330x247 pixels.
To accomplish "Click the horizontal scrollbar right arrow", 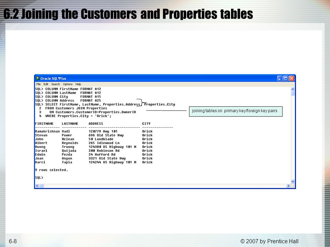I will (288, 186).
